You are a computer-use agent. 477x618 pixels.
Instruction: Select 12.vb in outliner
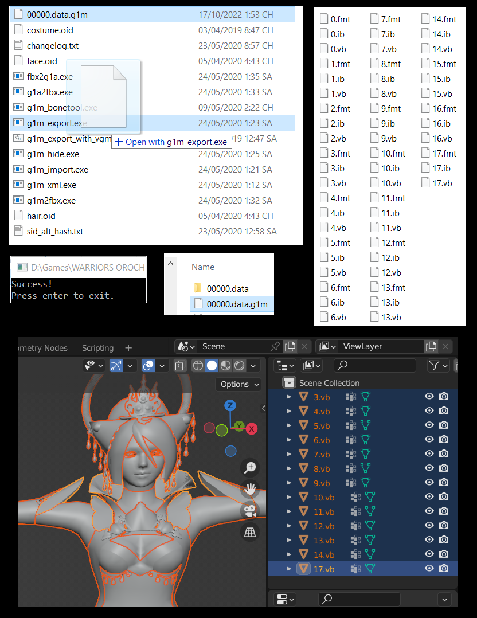coord(324,526)
